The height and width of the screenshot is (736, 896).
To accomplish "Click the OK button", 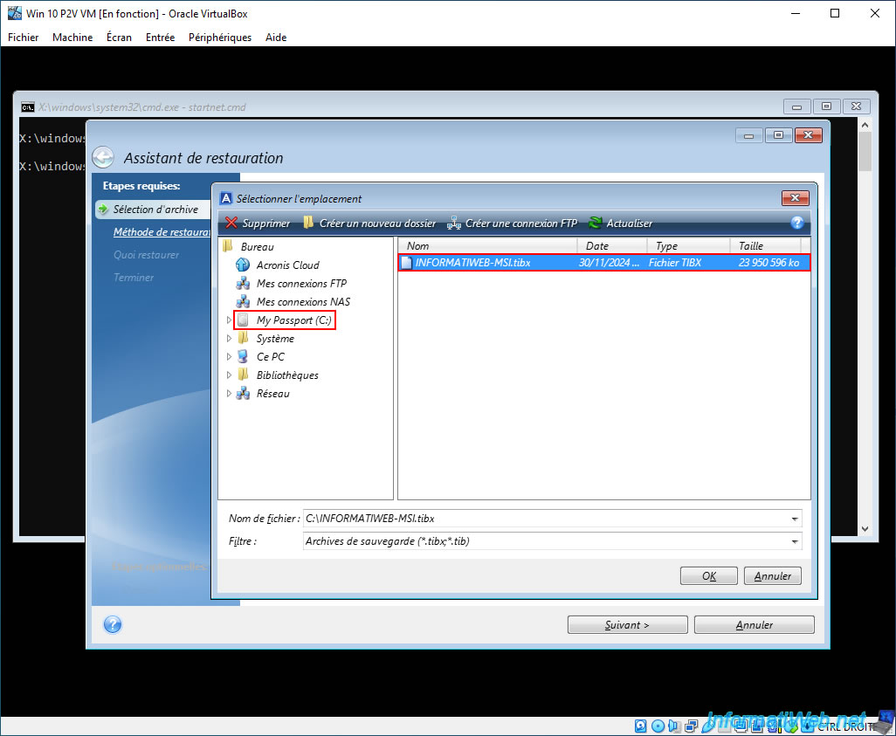I will 708,576.
